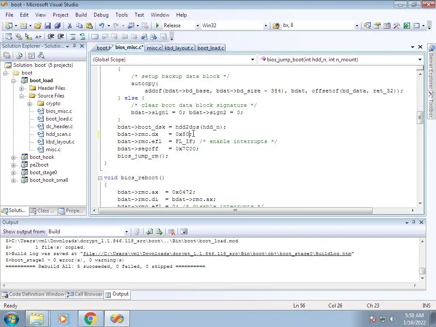The height and width of the screenshot is (327, 436).
Task: Open the Command Window toolbar icon
Action: 416,26
